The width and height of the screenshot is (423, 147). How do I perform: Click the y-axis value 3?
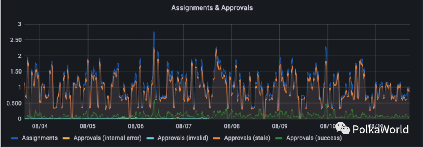pyautogui.click(x=19, y=25)
